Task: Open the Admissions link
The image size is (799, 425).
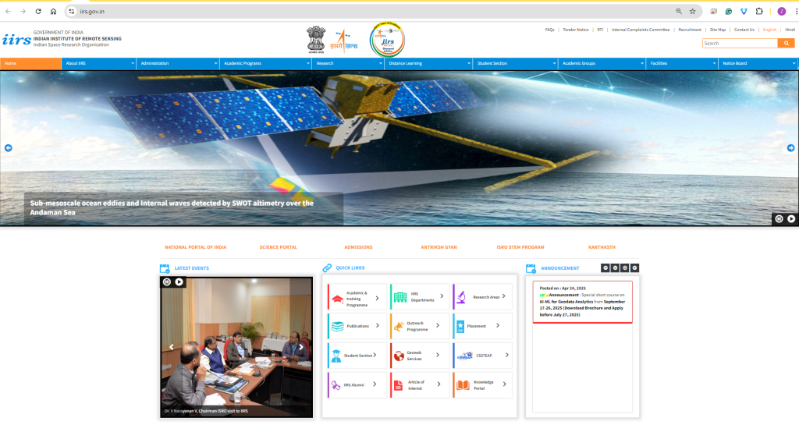Action: (358, 247)
